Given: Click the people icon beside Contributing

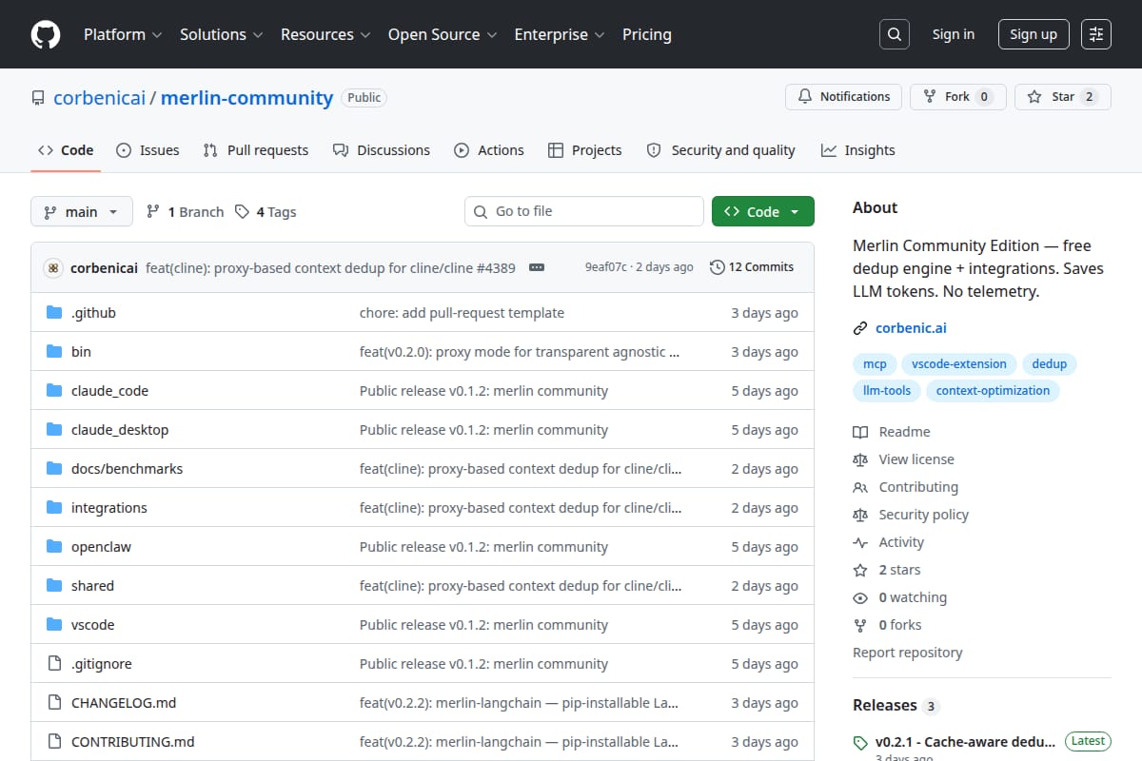Looking at the screenshot, I should tap(860, 487).
